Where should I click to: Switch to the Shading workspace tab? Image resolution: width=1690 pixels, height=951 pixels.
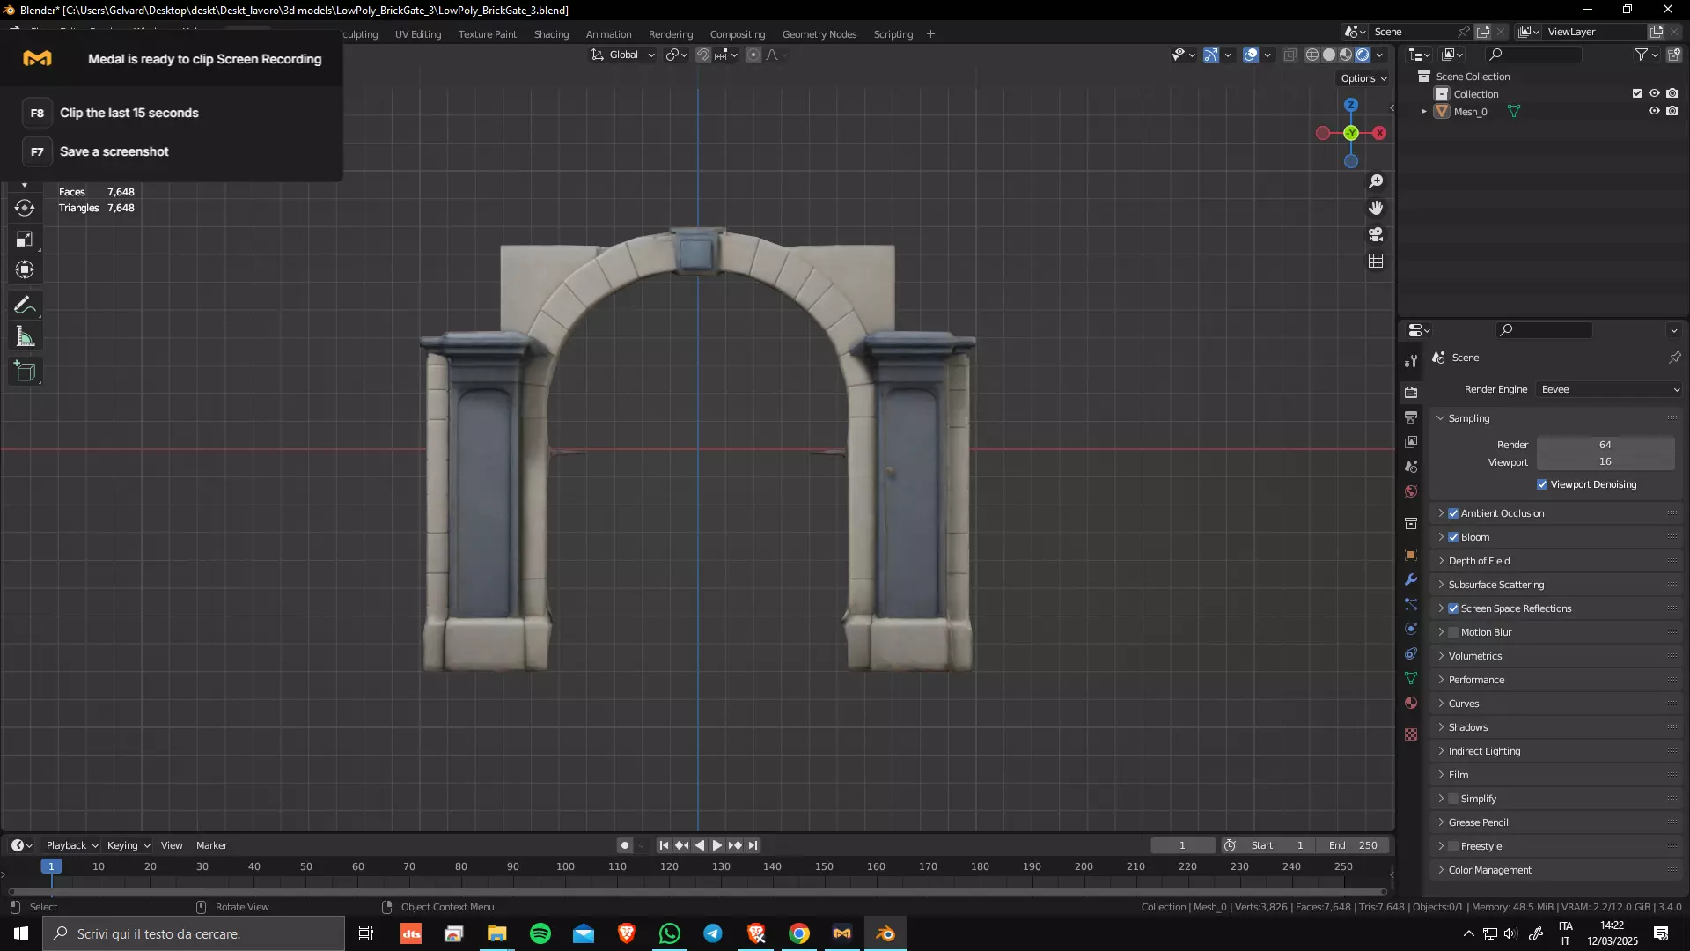[x=551, y=34]
